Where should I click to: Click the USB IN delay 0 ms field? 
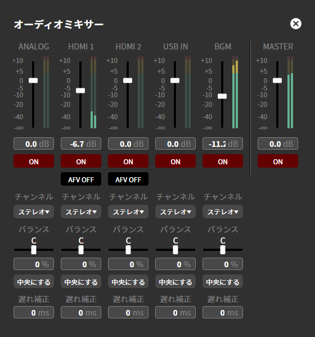pos(175,312)
